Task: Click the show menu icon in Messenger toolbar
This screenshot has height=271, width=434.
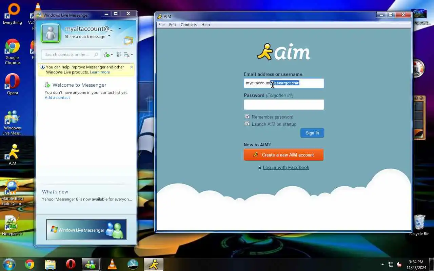Action: tap(127, 55)
